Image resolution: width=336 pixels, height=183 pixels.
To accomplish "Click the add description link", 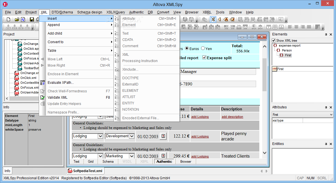I will pyautogui.click(x=232, y=117).
